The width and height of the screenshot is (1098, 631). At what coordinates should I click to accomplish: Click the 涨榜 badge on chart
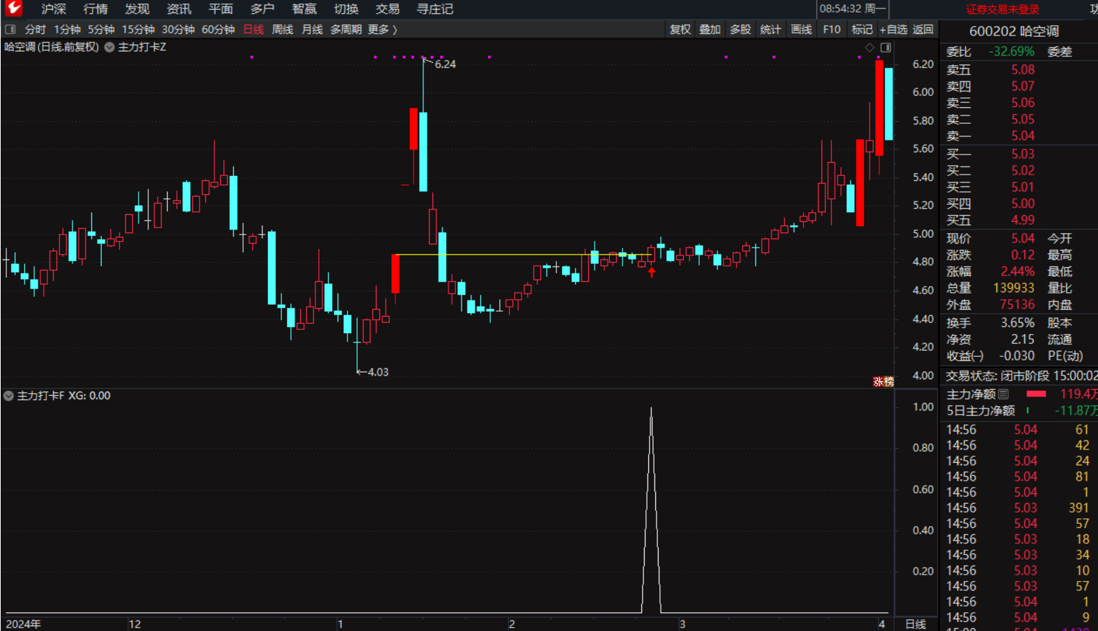tap(883, 381)
